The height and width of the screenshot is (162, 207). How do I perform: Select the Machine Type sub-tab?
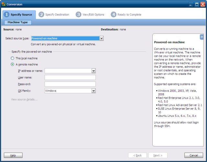click(17, 22)
